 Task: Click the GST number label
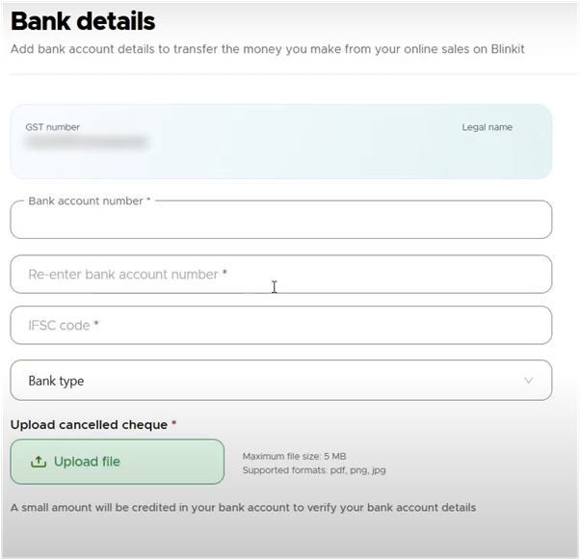tap(53, 127)
